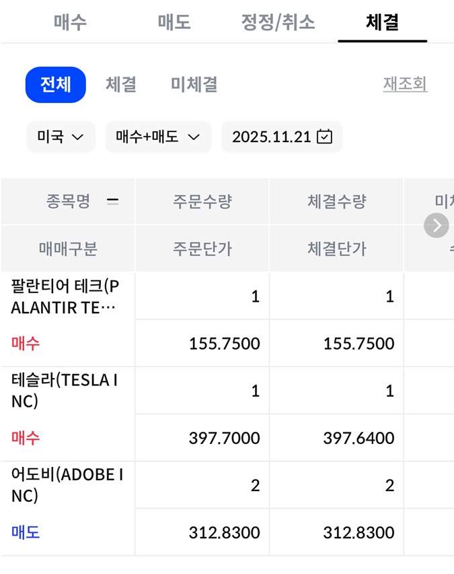Click the 매매구분 column header
Viewport: 454px width, 574px height.
point(68,249)
